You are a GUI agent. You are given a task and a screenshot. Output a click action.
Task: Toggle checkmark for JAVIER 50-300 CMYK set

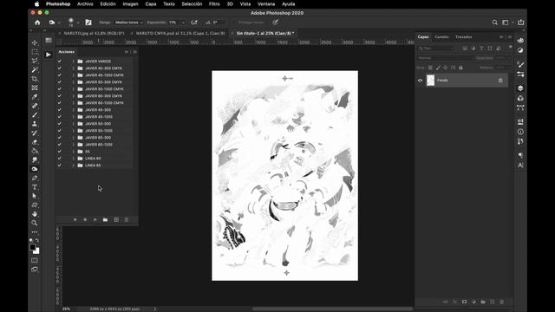[x=59, y=82]
